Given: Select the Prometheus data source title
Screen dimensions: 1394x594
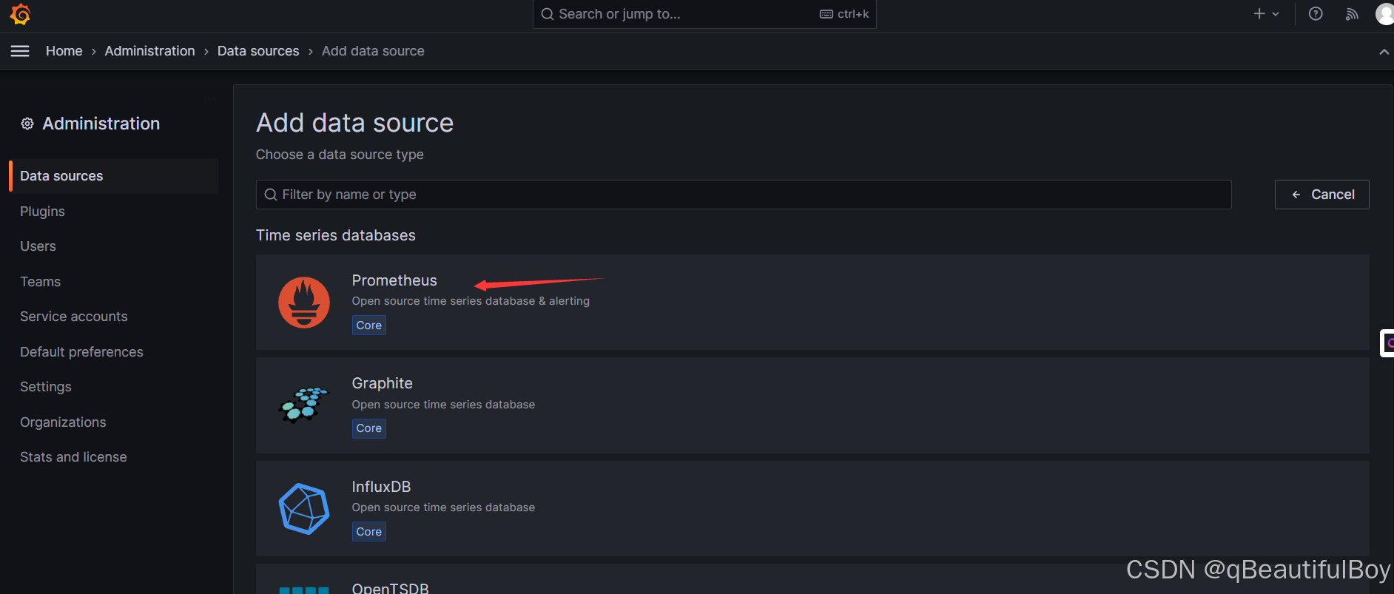Looking at the screenshot, I should pos(394,280).
